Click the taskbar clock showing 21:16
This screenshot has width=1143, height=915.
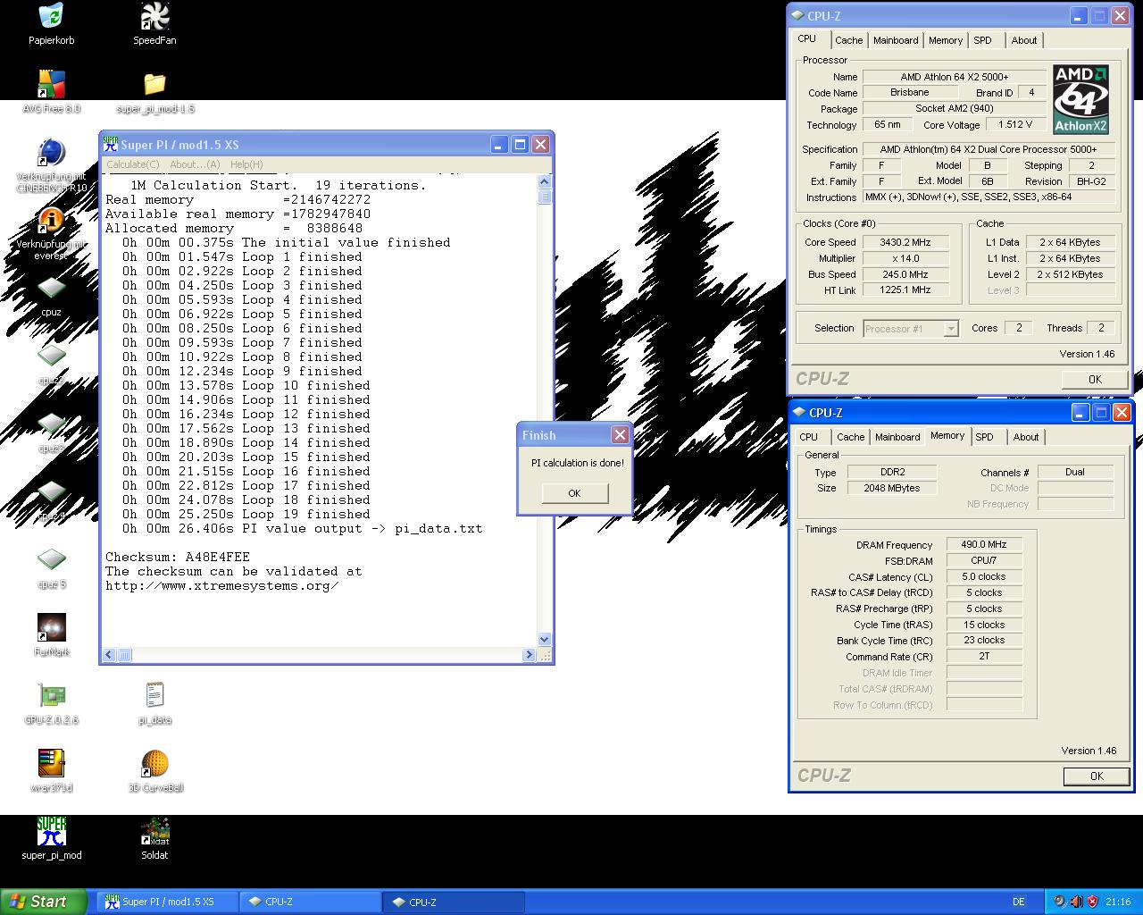1118,902
